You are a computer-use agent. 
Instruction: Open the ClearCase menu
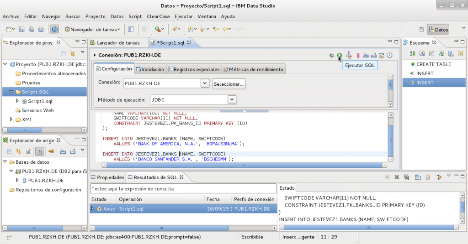tap(158, 16)
